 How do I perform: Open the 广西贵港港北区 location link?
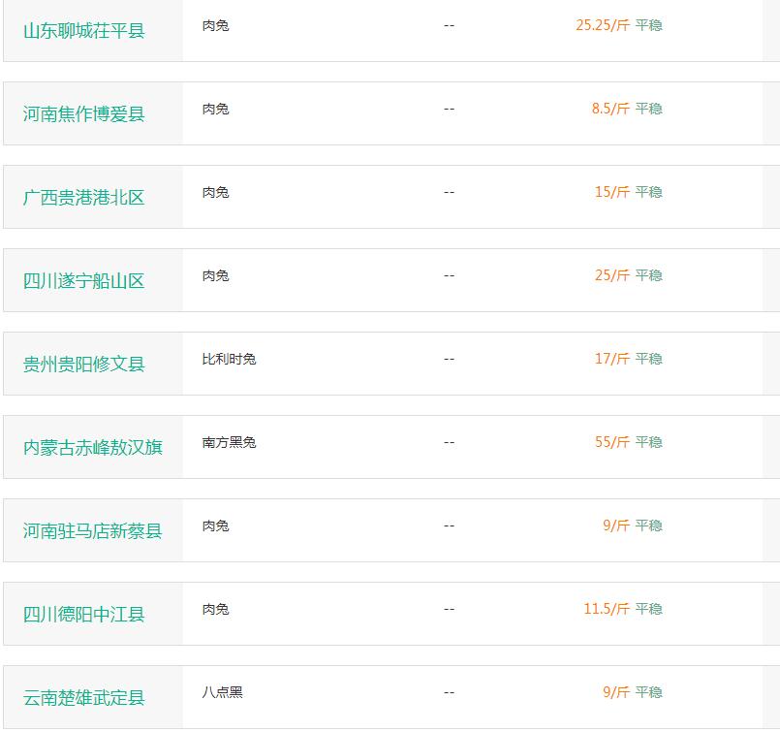(84, 198)
